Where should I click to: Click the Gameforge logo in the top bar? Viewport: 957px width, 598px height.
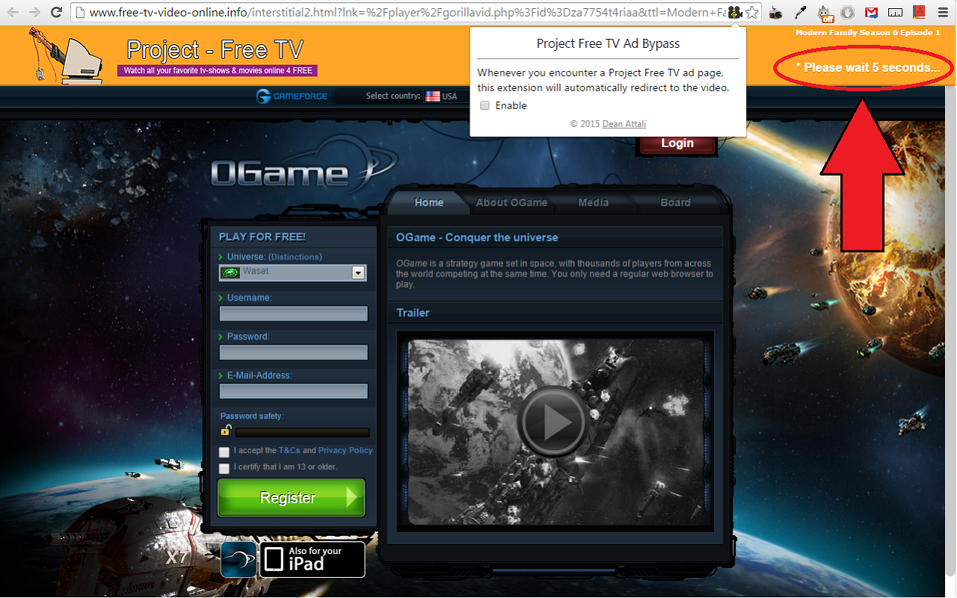[x=292, y=96]
